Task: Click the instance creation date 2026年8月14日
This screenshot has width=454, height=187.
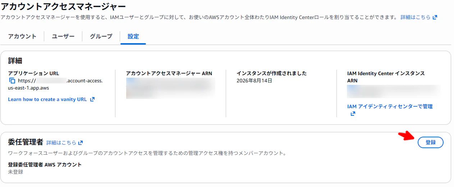Action: (254, 81)
